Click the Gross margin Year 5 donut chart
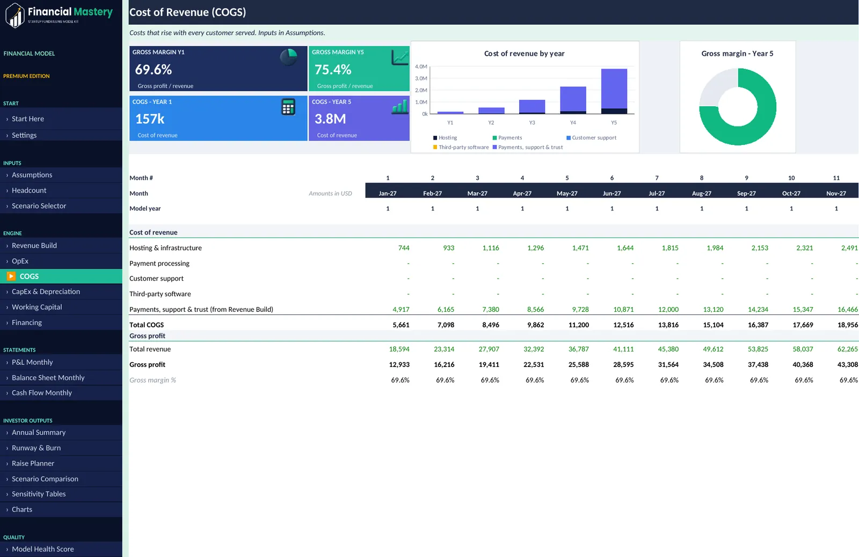The width and height of the screenshot is (859, 557). (738, 107)
